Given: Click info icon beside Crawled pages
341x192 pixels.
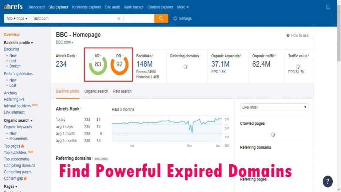Looking at the screenshot, I should pos(266,123).
